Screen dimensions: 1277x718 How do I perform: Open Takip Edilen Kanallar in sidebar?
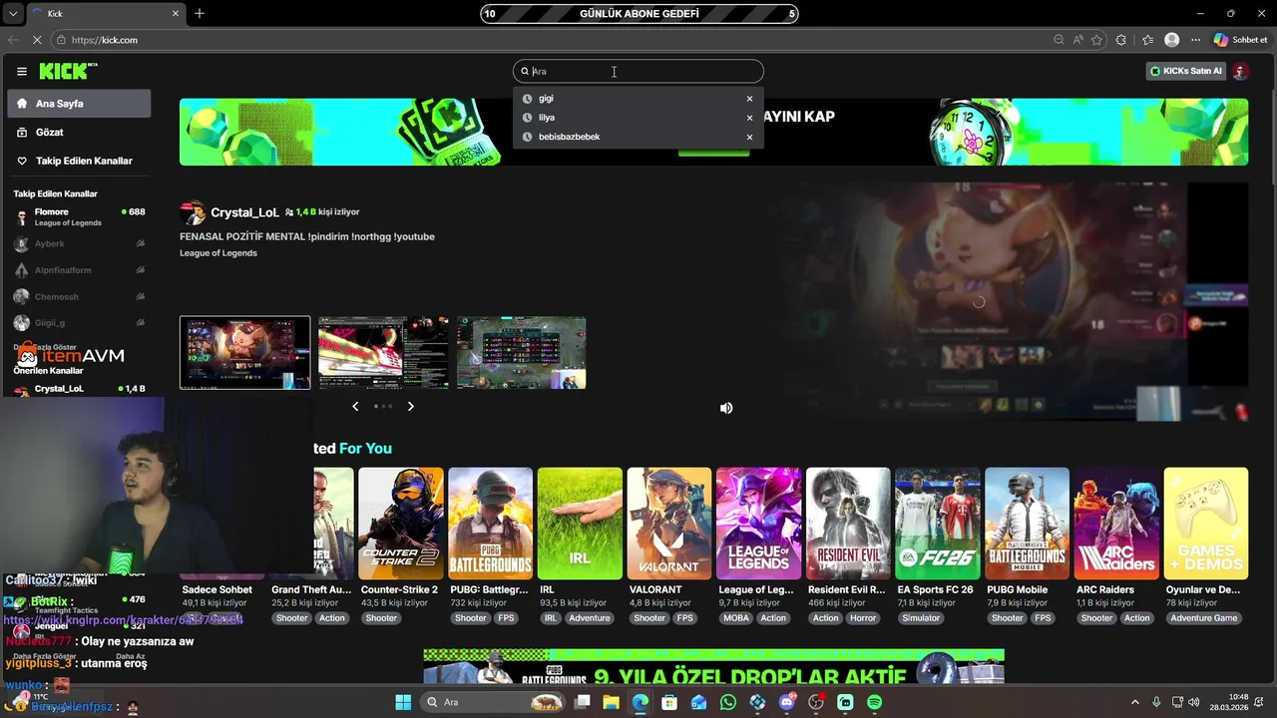point(79,161)
